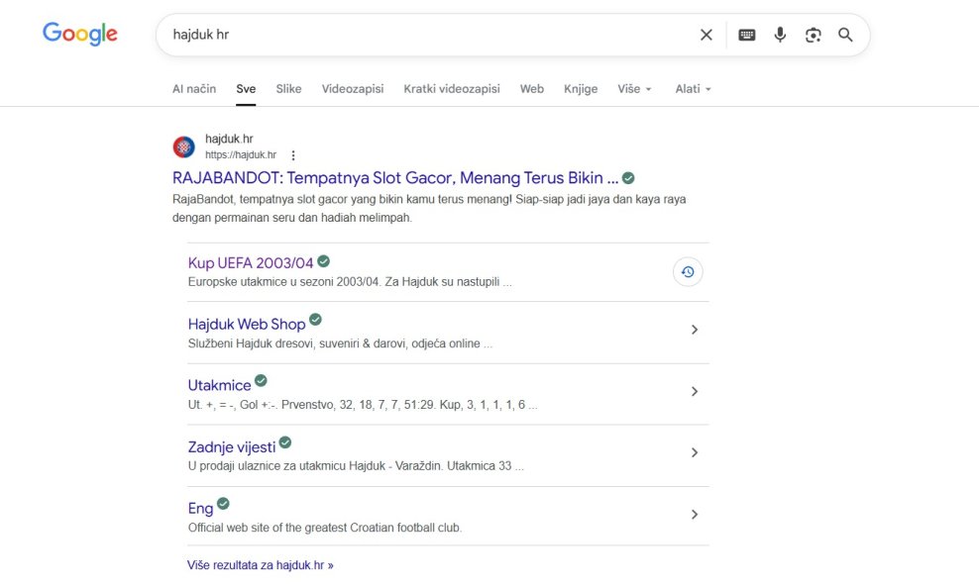979x587 pixels.
Task: Click the hajduk.hr site name text
Action: [229, 139]
